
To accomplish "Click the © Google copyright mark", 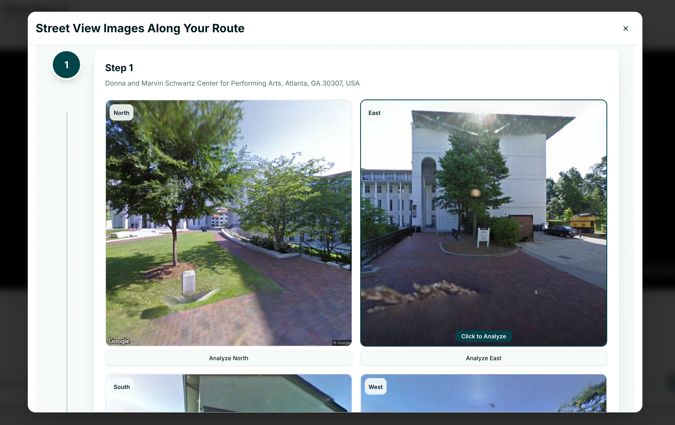I will [x=342, y=343].
